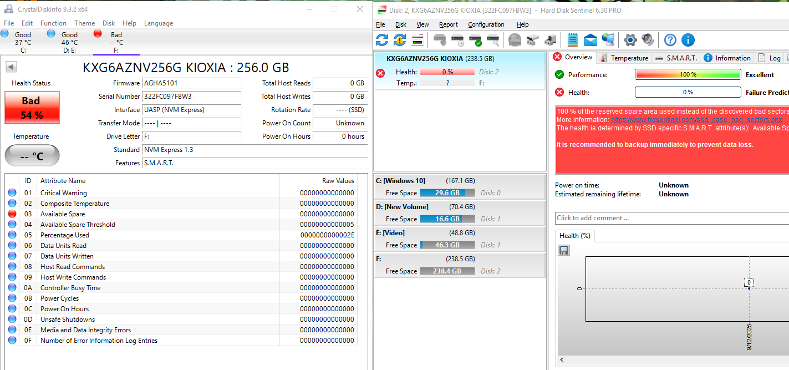Click the Attribute Name column header
Image resolution: width=789 pixels, height=370 pixels.
158,181
